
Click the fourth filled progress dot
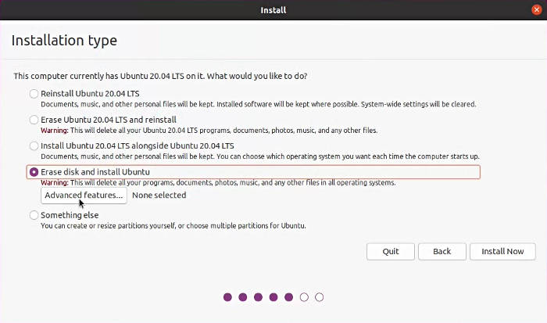[x=273, y=297]
